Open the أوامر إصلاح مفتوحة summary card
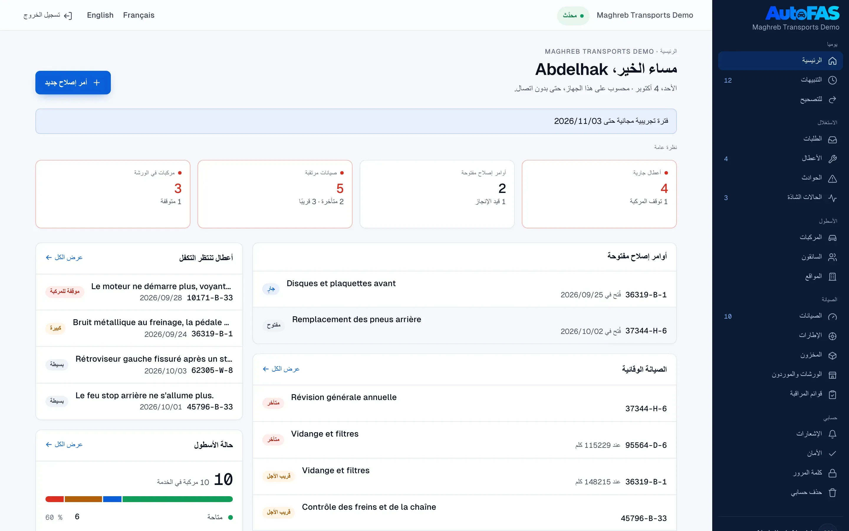This screenshot has height=531, width=849. tap(437, 194)
